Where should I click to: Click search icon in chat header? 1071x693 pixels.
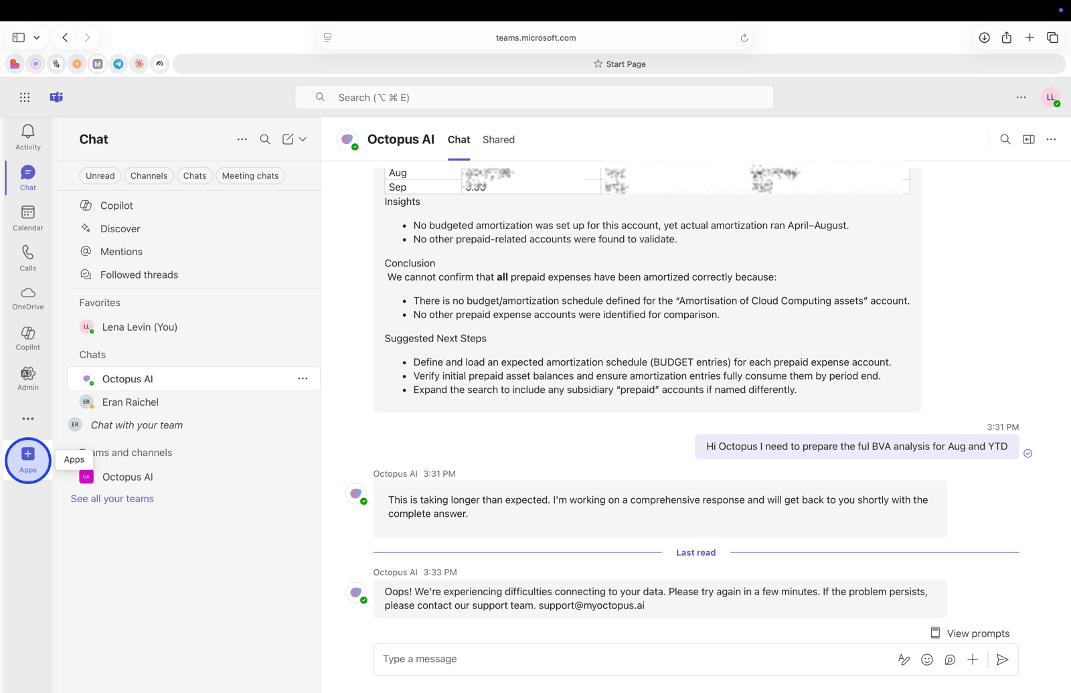[1005, 139]
